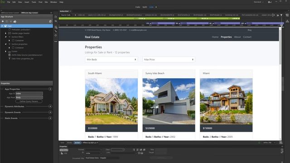
Task: Open the window size dropdown in status bar
Action: 275,143
